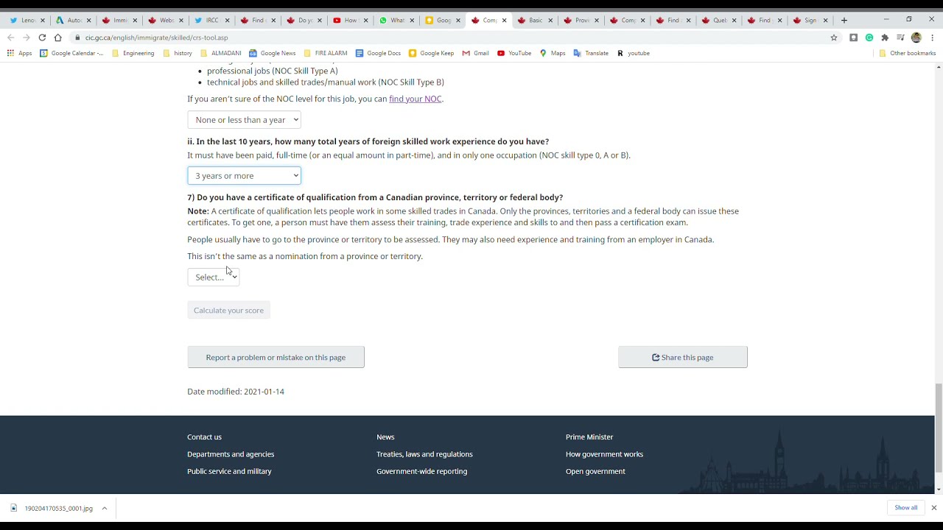Open the Apps grid shortcut
The width and height of the screenshot is (943, 530).
tap(19, 53)
